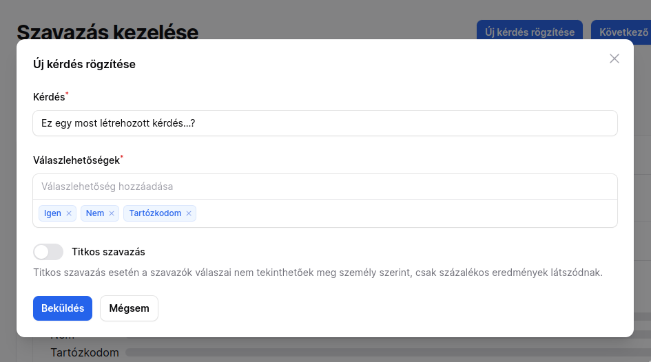
Task: Select the Tartózkodom tag label
Action: pos(155,213)
